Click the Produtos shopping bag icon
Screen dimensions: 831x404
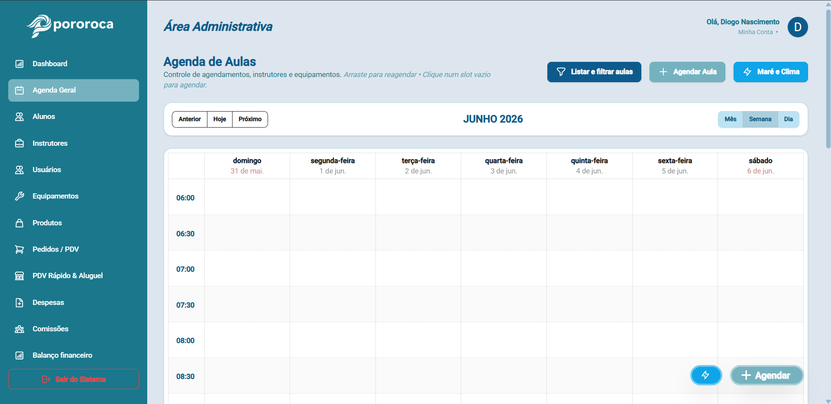pyautogui.click(x=19, y=223)
